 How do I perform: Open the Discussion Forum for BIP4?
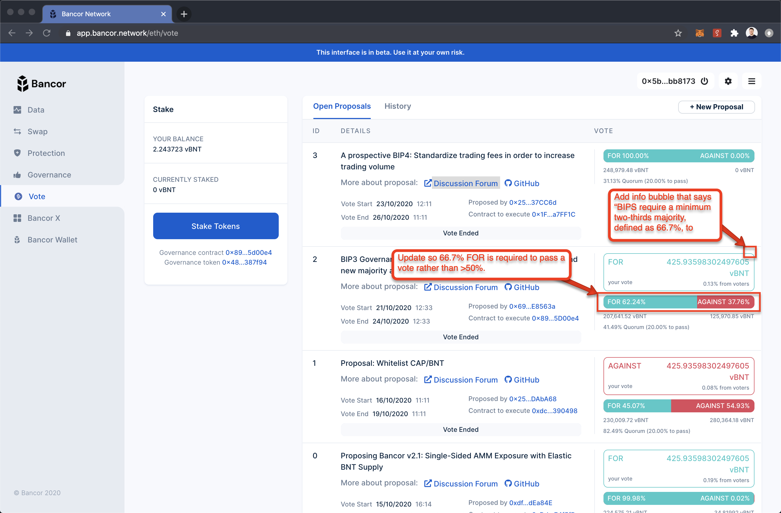pyautogui.click(x=466, y=183)
